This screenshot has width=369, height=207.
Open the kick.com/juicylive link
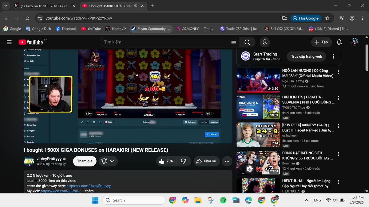pos(61,191)
